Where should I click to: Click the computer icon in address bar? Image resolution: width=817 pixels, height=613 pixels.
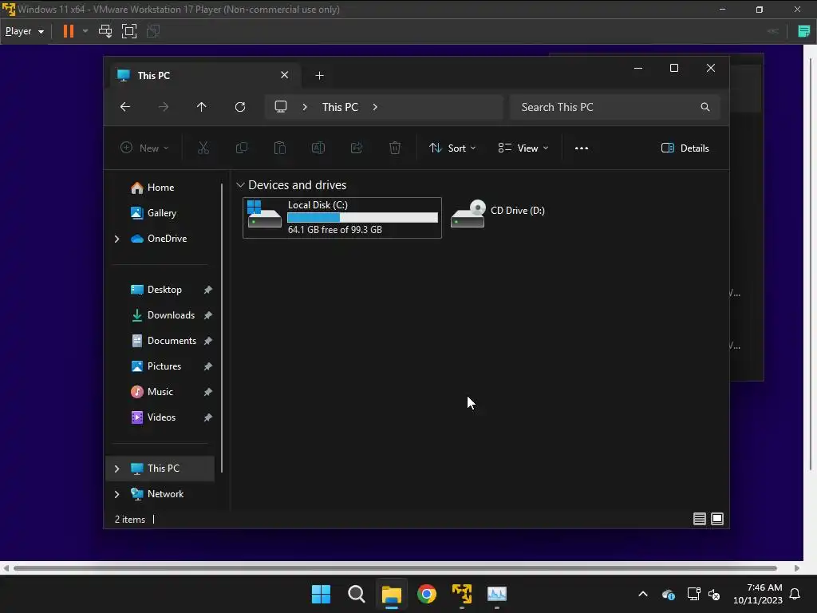281,107
